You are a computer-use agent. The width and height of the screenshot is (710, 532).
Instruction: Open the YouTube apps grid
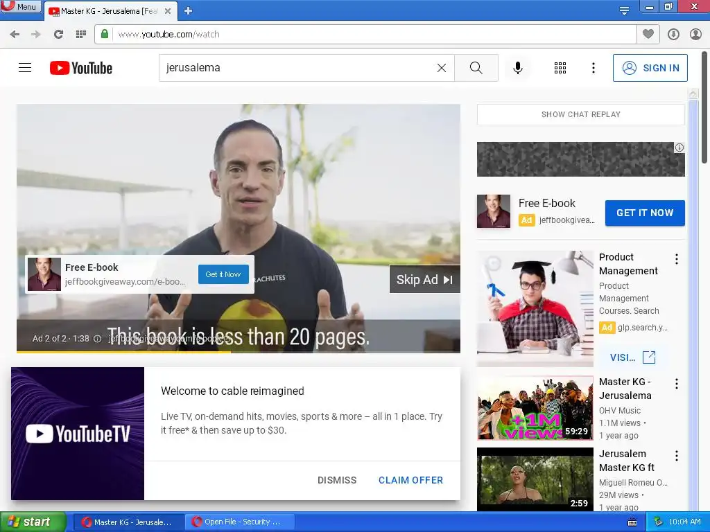pos(560,68)
